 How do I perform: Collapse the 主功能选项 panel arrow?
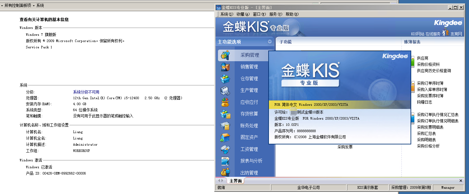(270, 42)
